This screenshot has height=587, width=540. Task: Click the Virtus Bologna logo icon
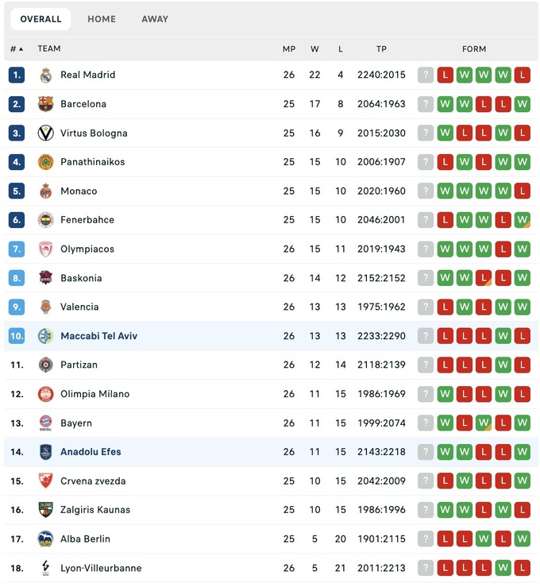tap(46, 133)
